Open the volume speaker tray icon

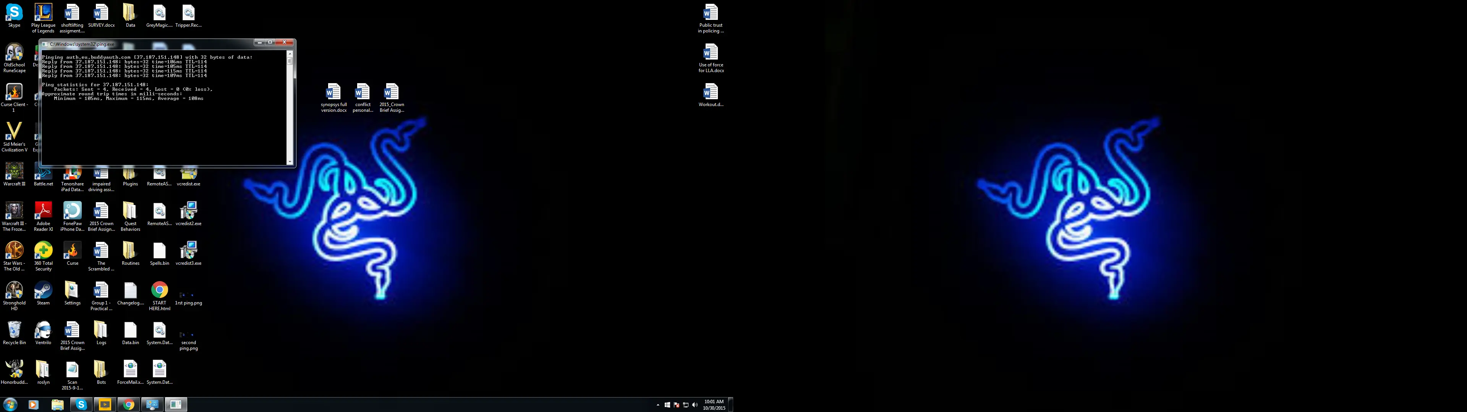[694, 405]
